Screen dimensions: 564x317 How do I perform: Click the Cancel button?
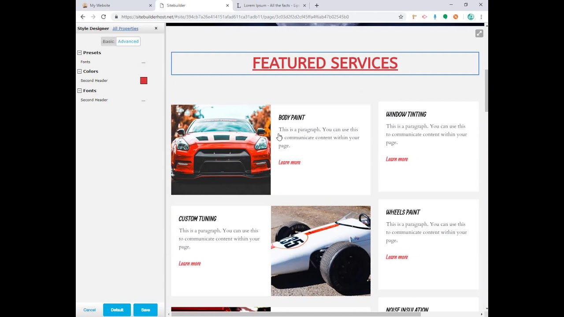89,310
